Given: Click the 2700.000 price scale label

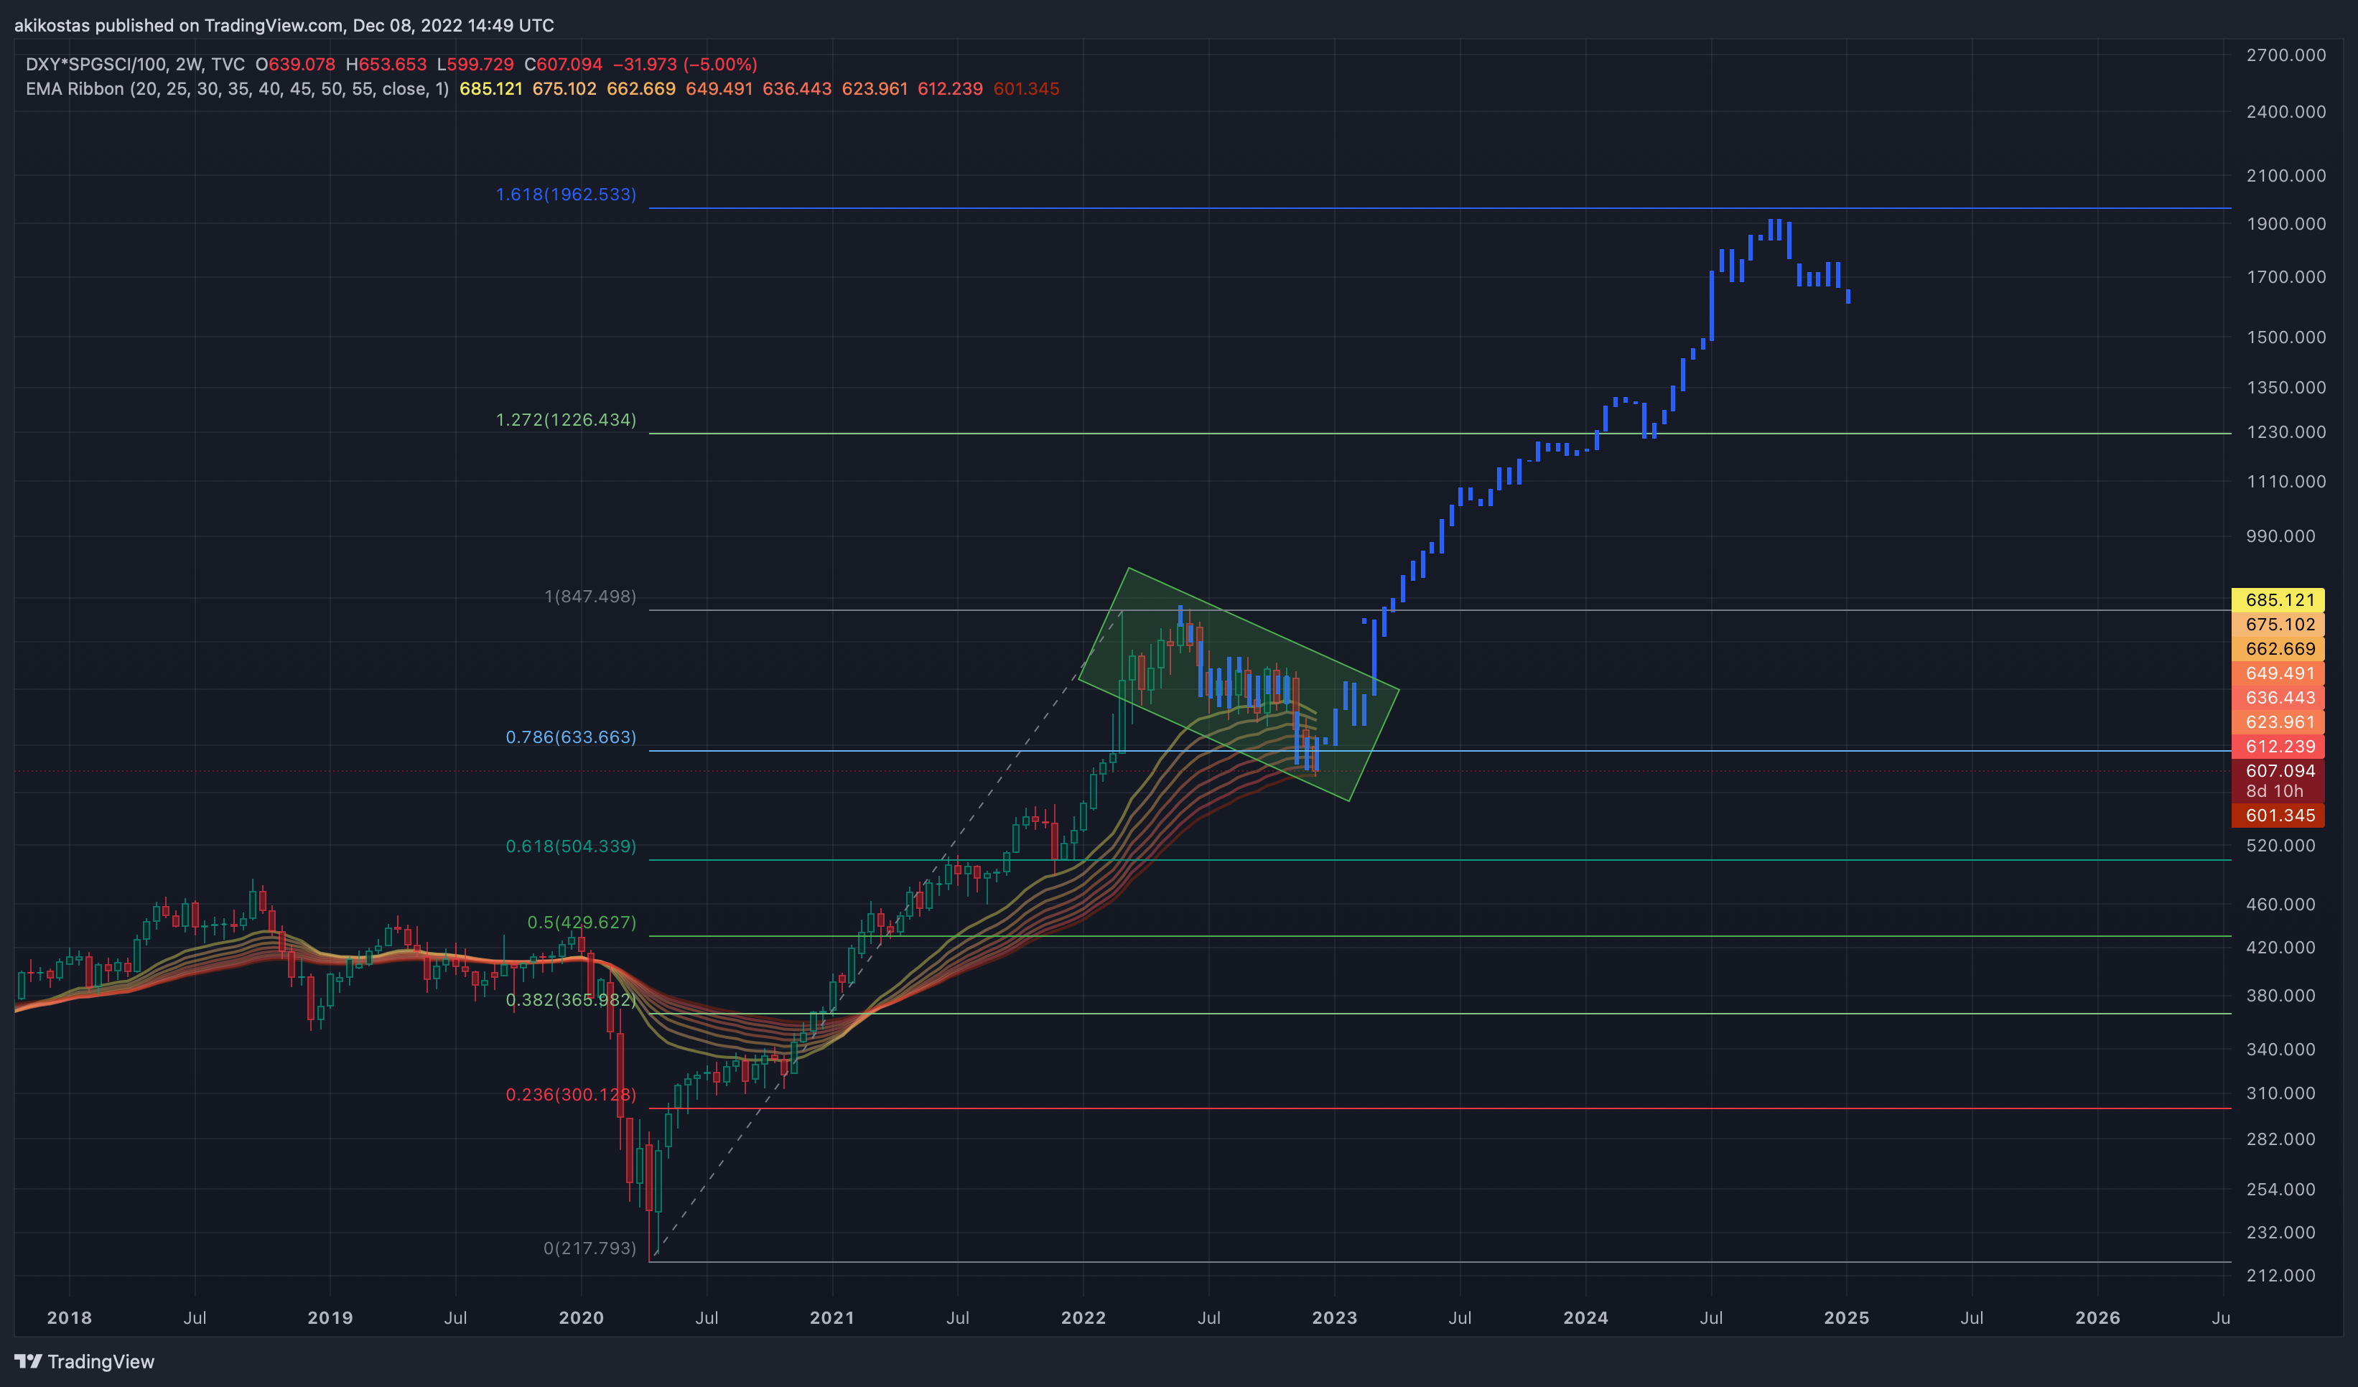Looking at the screenshot, I should (x=2286, y=55).
